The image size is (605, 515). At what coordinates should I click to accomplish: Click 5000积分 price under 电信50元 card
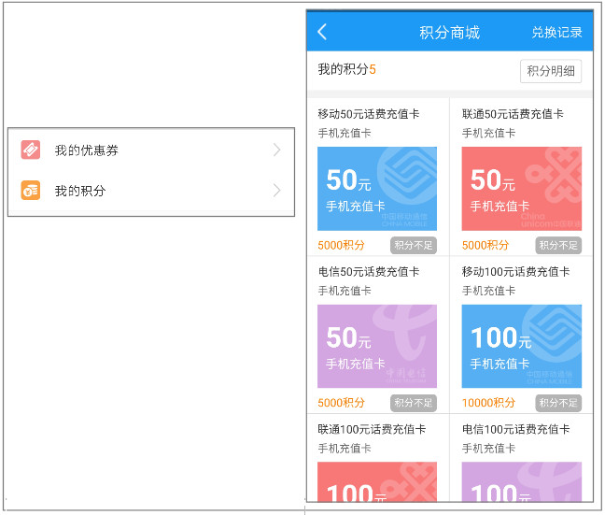[x=341, y=403]
